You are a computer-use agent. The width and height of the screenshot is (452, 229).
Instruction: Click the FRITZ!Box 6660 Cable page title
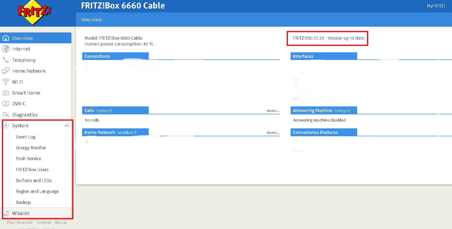[123, 6]
